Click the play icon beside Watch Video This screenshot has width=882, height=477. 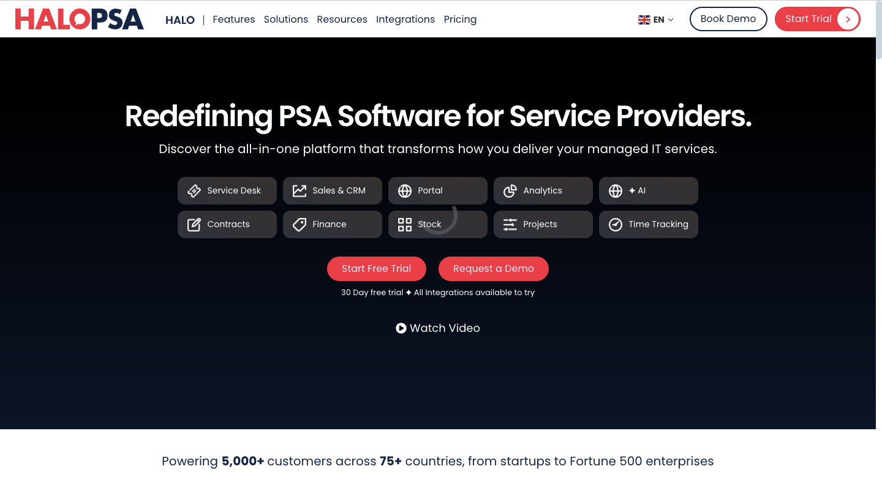(401, 328)
